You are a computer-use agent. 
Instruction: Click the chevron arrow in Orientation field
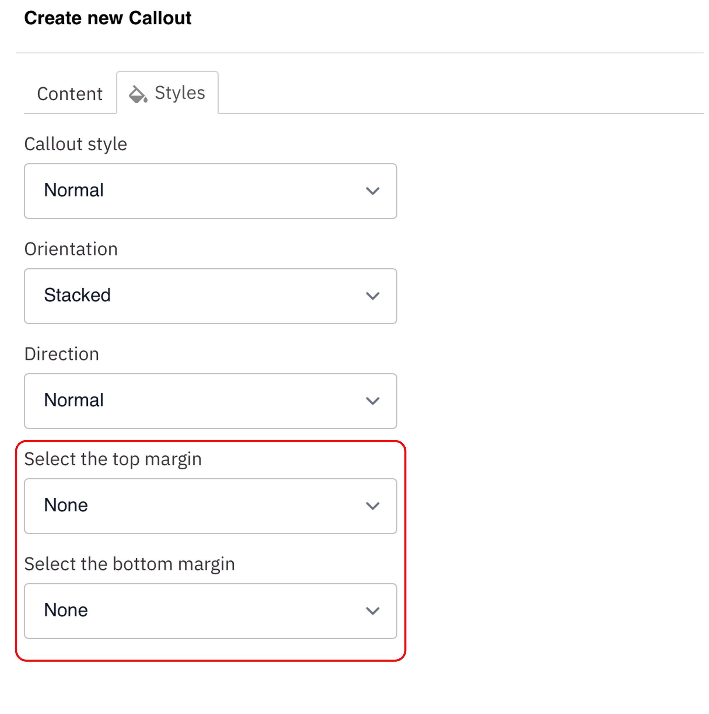[x=373, y=296]
